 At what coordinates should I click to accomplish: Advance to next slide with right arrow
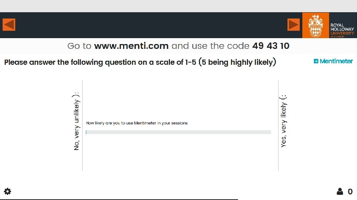click(x=293, y=25)
